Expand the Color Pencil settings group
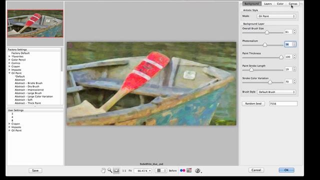Screen dimensions: 320x180 click(x=9, y=59)
